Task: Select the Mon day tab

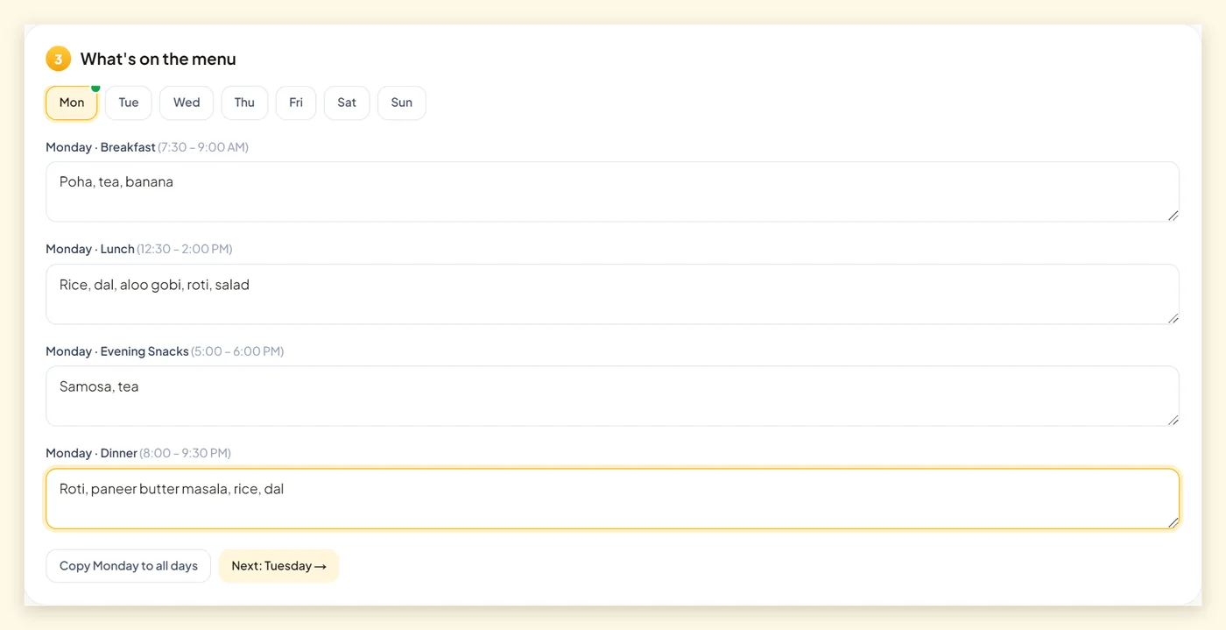Action: (72, 103)
